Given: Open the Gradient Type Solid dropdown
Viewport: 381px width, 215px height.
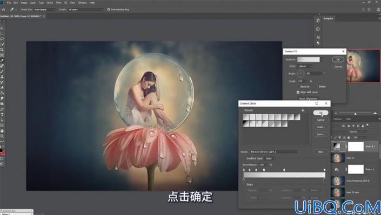Looking at the screenshot, I should (x=270, y=158).
